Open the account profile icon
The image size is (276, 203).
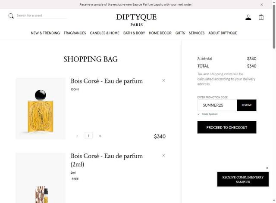click(x=248, y=17)
